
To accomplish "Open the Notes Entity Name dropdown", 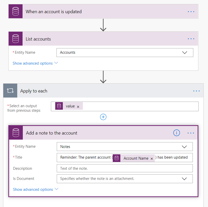I will 184,147.
